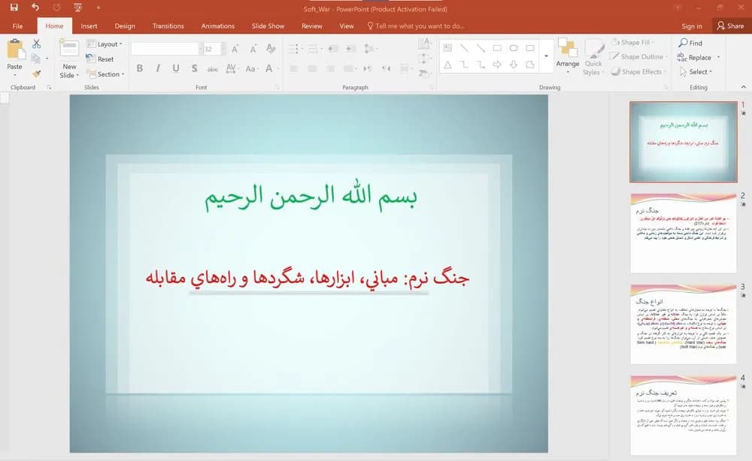Click the Shape Effects button
The image size is (752, 461).
(638, 72)
